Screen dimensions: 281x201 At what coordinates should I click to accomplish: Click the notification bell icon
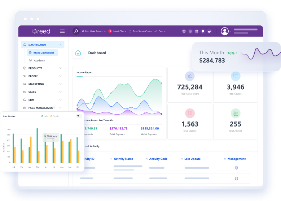(x=203, y=31)
